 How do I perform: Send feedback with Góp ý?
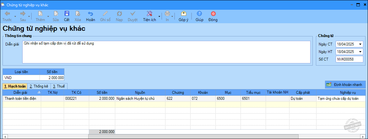[184, 16]
